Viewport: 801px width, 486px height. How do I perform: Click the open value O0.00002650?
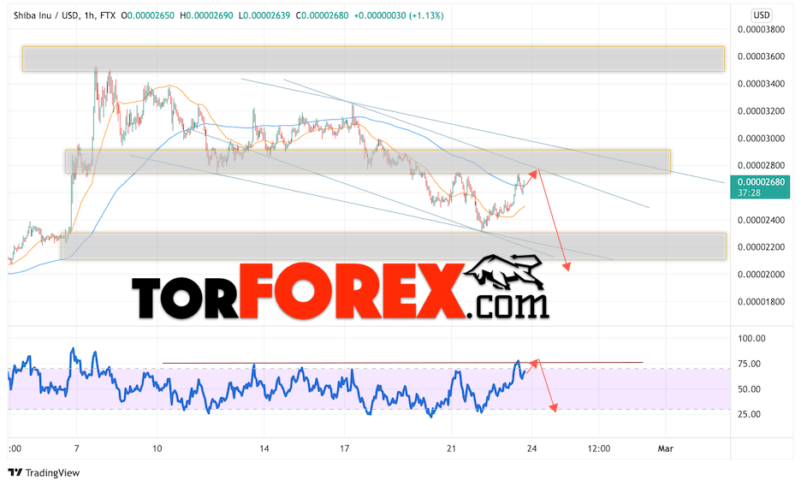tap(148, 15)
